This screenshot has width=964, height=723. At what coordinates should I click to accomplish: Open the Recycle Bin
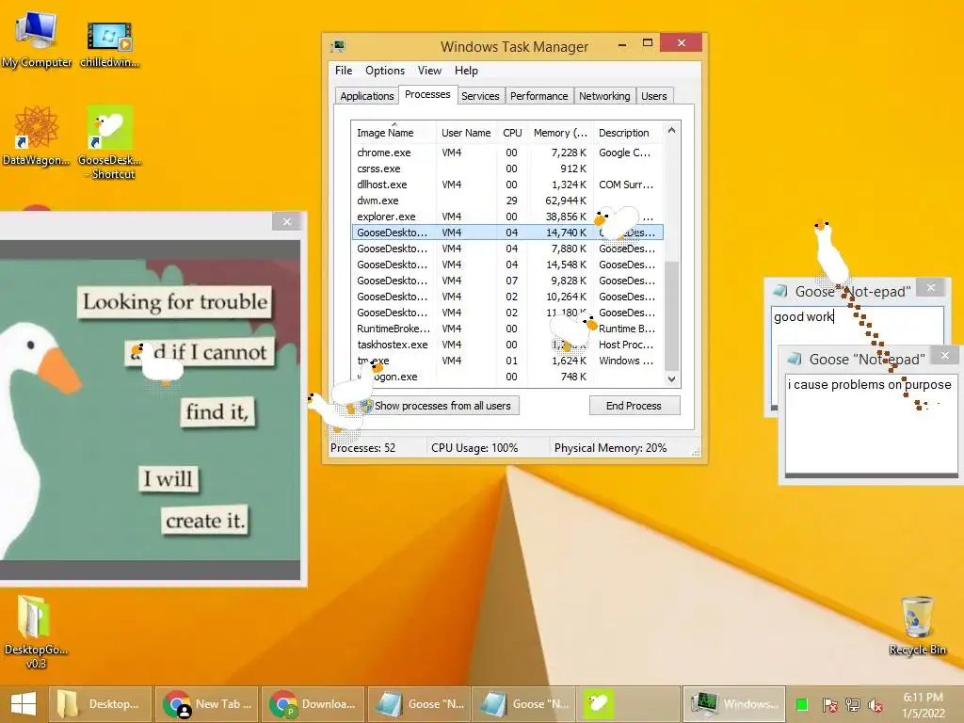[917, 625]
